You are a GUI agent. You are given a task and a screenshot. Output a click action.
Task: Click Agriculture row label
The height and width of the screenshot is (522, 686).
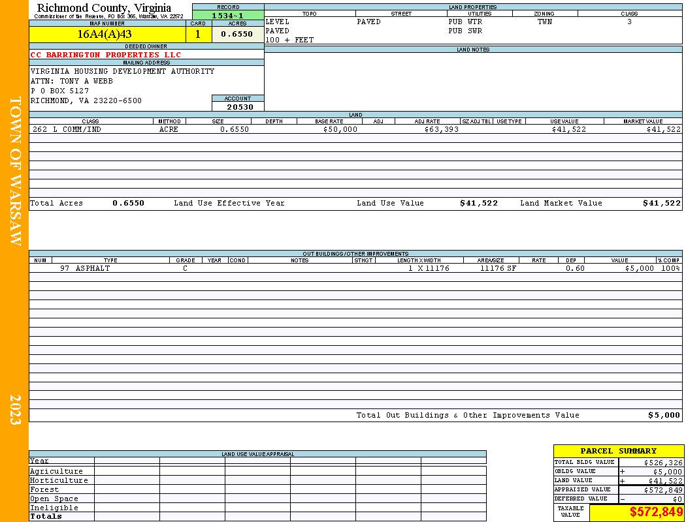click(x=56, y=471)
